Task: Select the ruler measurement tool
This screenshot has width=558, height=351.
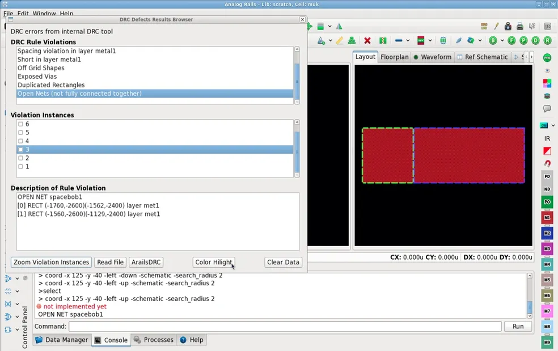Action: pyautogui.click(x=339, y=41)
